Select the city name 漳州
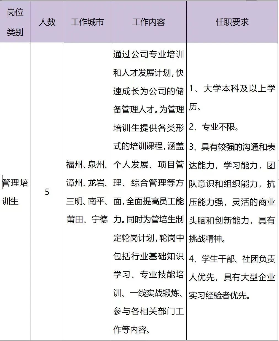Viewport: 279px width, 341px height. click(x=74, y=183)
